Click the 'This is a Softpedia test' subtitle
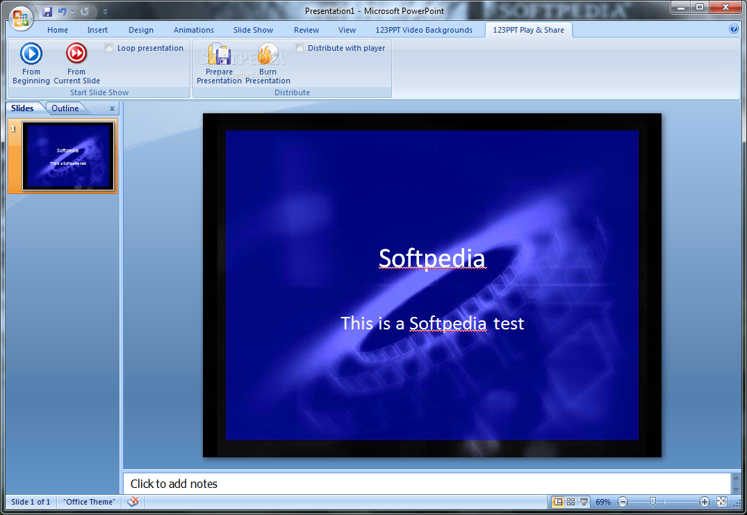747x515 pixels. [x=432, y=323]
